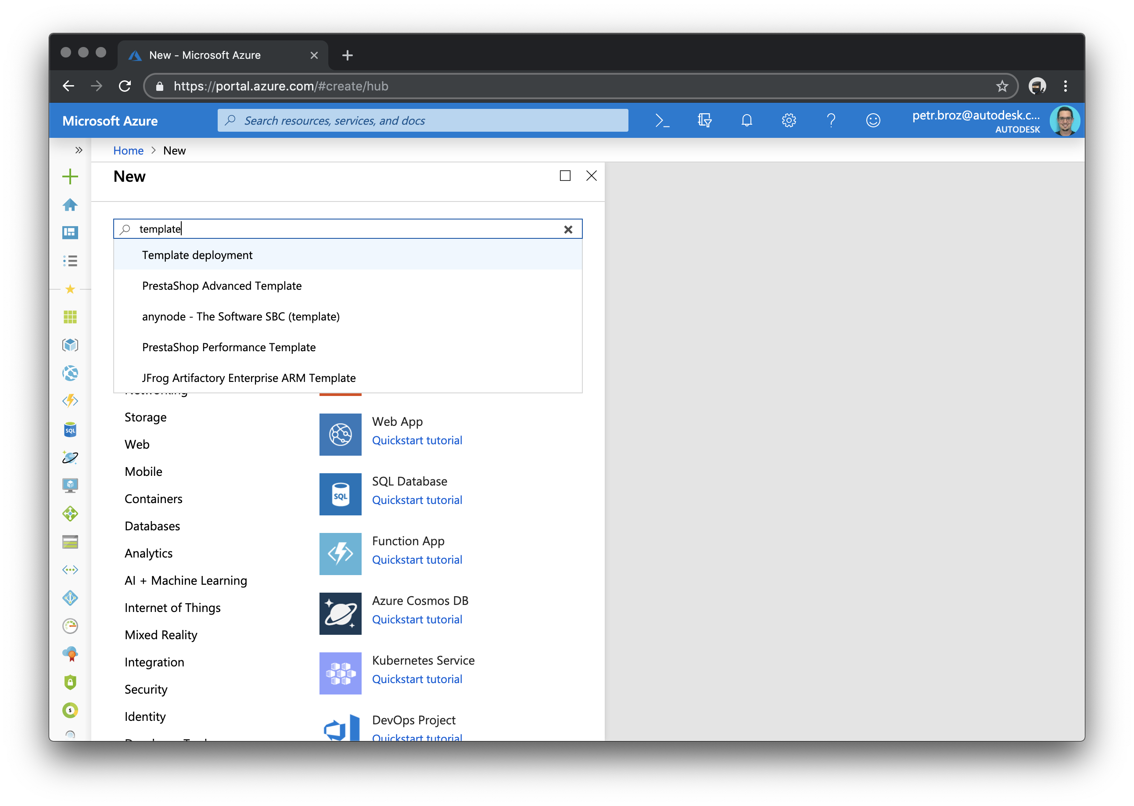This screenshot has width=1134, height=806.
Task: Open Azure Active Directory blue diamond icon
Action: [x=70, y=598]
